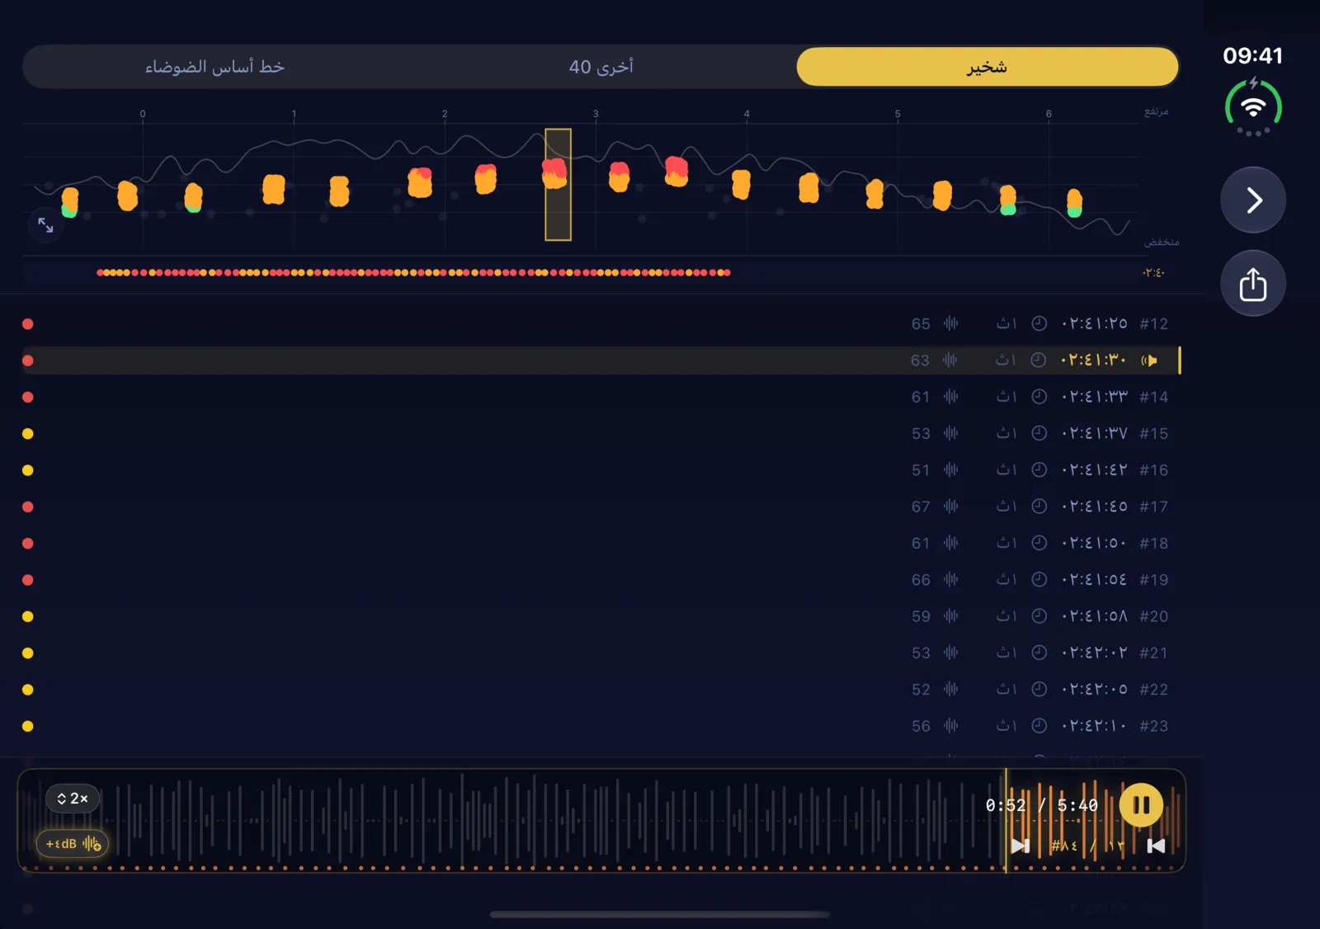Tap the dotted event strip below graph
Screen dimensions: 1320x929
[413, 272]
